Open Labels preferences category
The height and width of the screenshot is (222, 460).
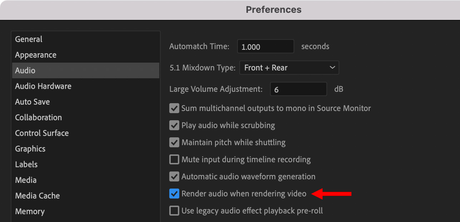26,164
